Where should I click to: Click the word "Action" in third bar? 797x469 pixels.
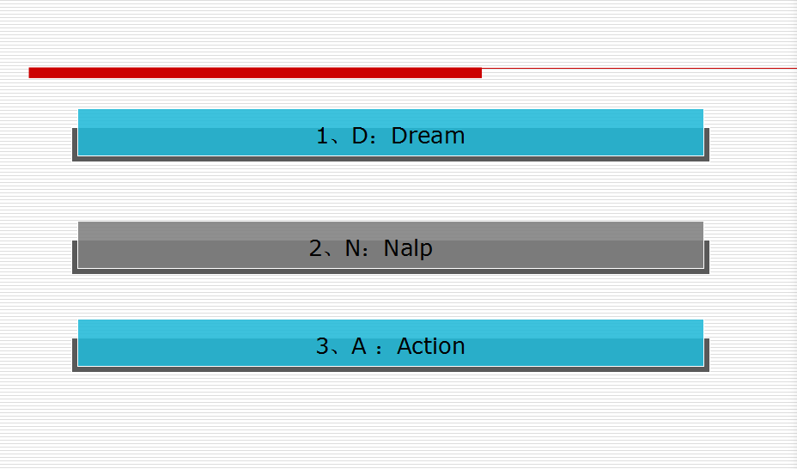tap(431, 346)
